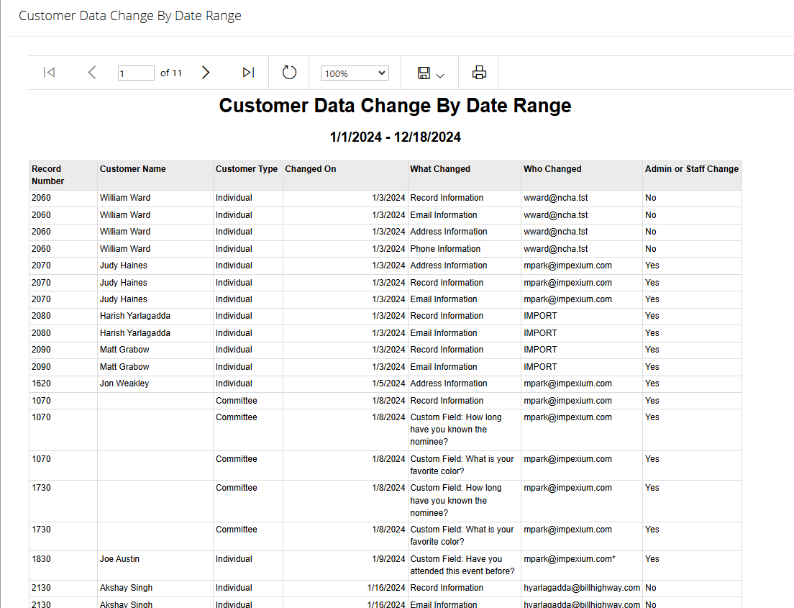Image resolution: width=794 pixels, height=608 pixels.
Task: Click 'Jon Weakley' customer name
Action: pos(124,384)
